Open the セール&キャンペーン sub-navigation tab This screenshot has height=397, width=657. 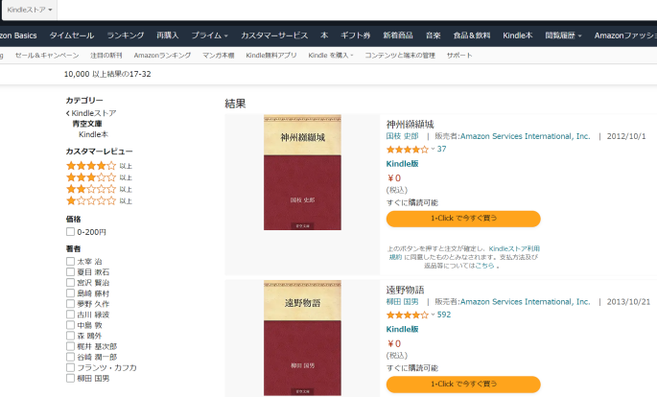click(47, 56)
